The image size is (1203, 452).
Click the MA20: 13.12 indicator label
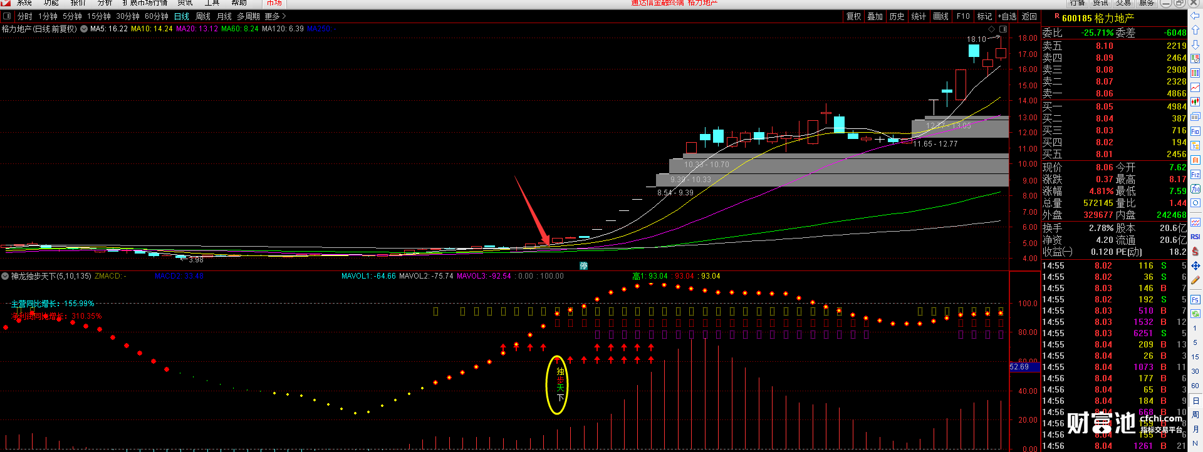[197, 29]
